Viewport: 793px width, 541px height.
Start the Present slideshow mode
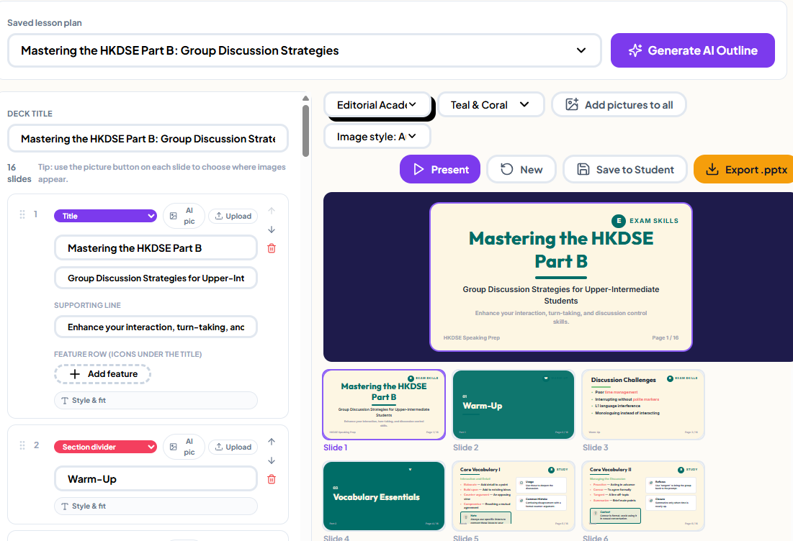click(x=440, y=169)
